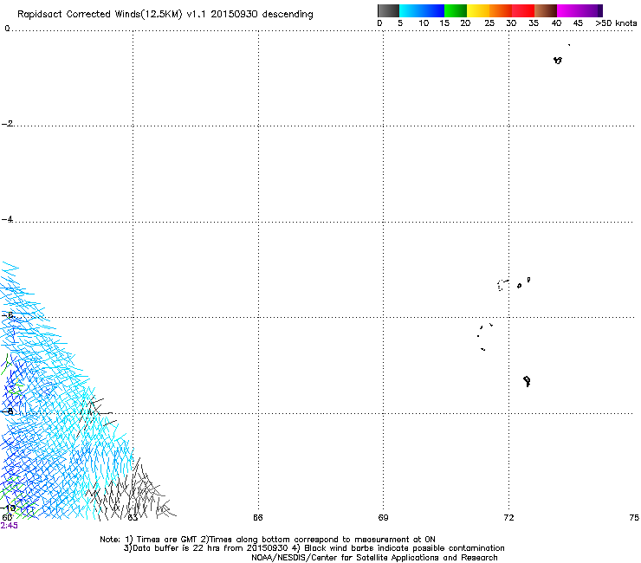
Task: Select the red 30-35 knots legend color
Action: tap(523, 10)
